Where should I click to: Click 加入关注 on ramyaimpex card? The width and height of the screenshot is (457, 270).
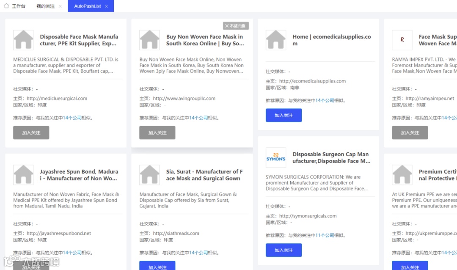(410, 132)
